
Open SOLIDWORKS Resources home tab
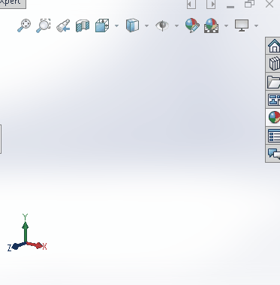tap(273, 46)
